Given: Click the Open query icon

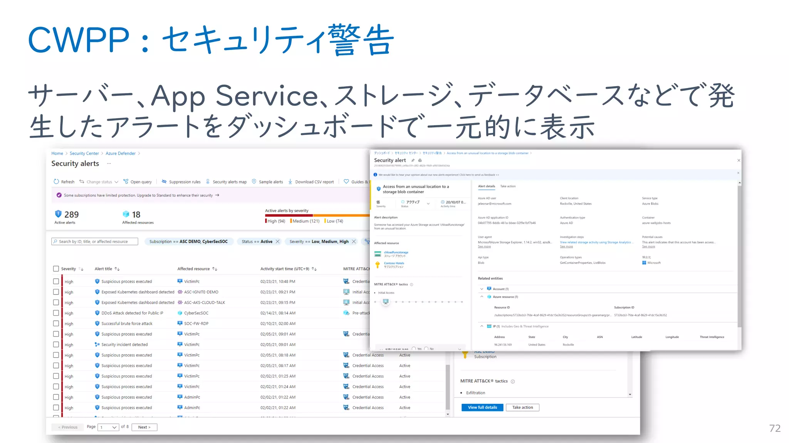Looking at the screenshot, I should (x=126, y=182).
